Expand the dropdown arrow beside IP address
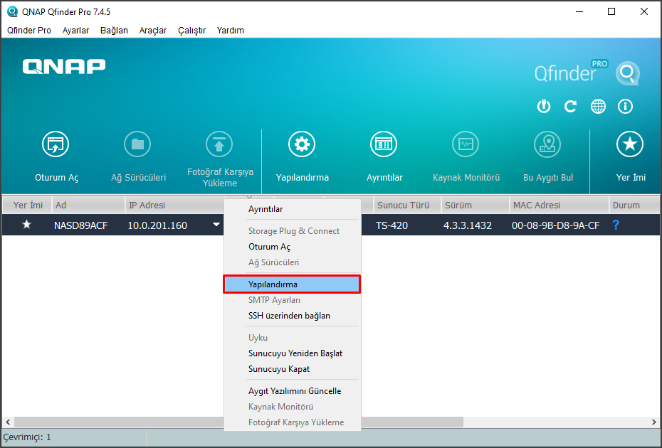Image resolution: width=662 pixels, height=448 pixels. pos(216,225)
